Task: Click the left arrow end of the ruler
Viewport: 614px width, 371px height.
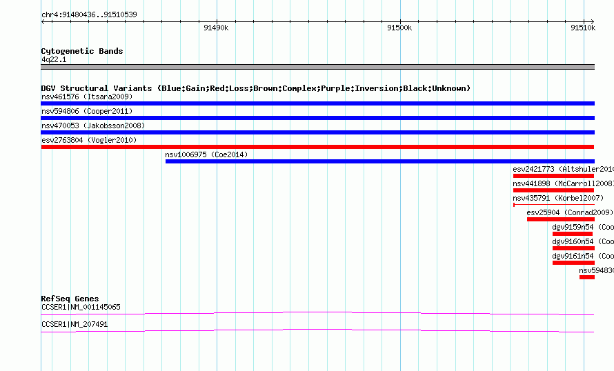Action: click(43, 22)
